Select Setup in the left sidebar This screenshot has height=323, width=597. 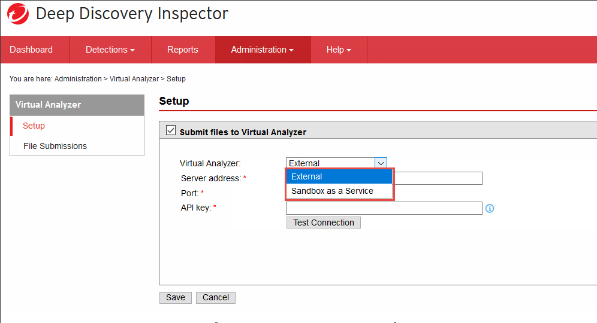coord(34,126)
